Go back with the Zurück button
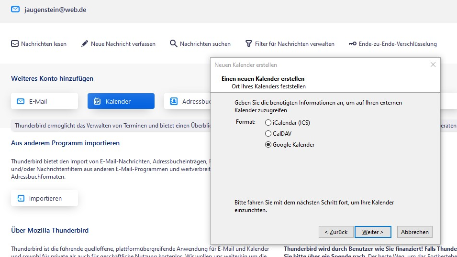 336,232
